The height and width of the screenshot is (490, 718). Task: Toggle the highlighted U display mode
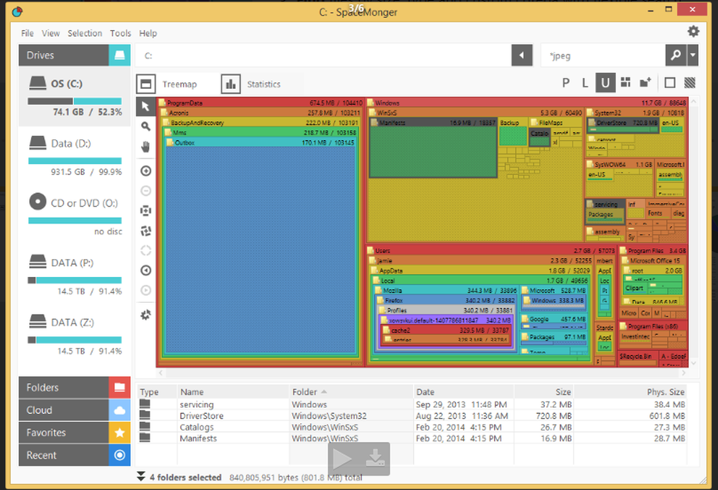pyautogui.click(x=605, y=83)
